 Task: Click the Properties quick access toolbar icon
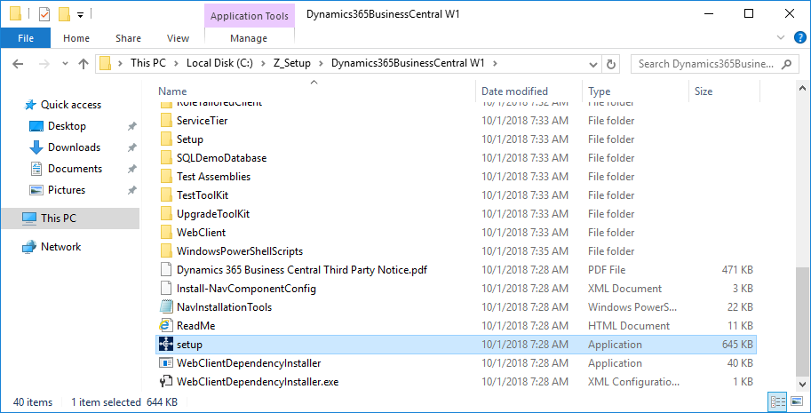tap(45, 14)
